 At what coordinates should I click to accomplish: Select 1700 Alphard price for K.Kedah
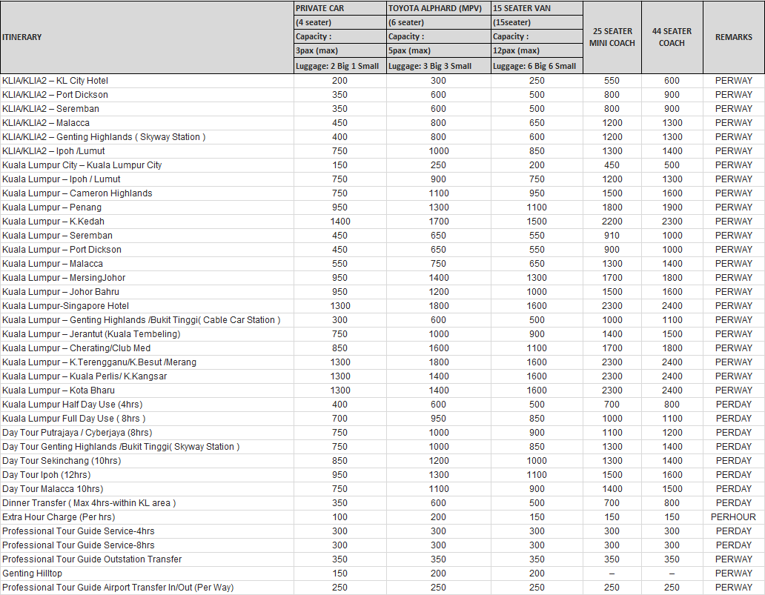click(x=439, y=222)
